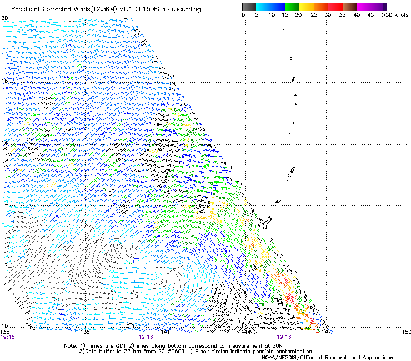Click the '25' legend scale number
The image size is (411, 361).
click(x=314, y=15)
